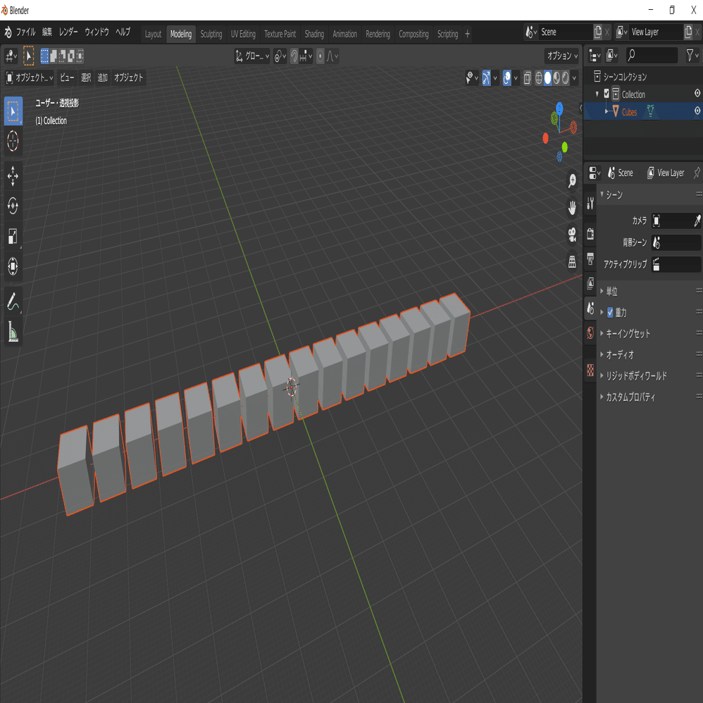The image size is (703, 703).
Task: Click the viewport zoom magnifier icon
Action: 572,181
